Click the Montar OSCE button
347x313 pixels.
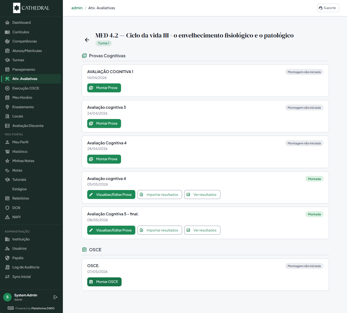click(104, 282)
